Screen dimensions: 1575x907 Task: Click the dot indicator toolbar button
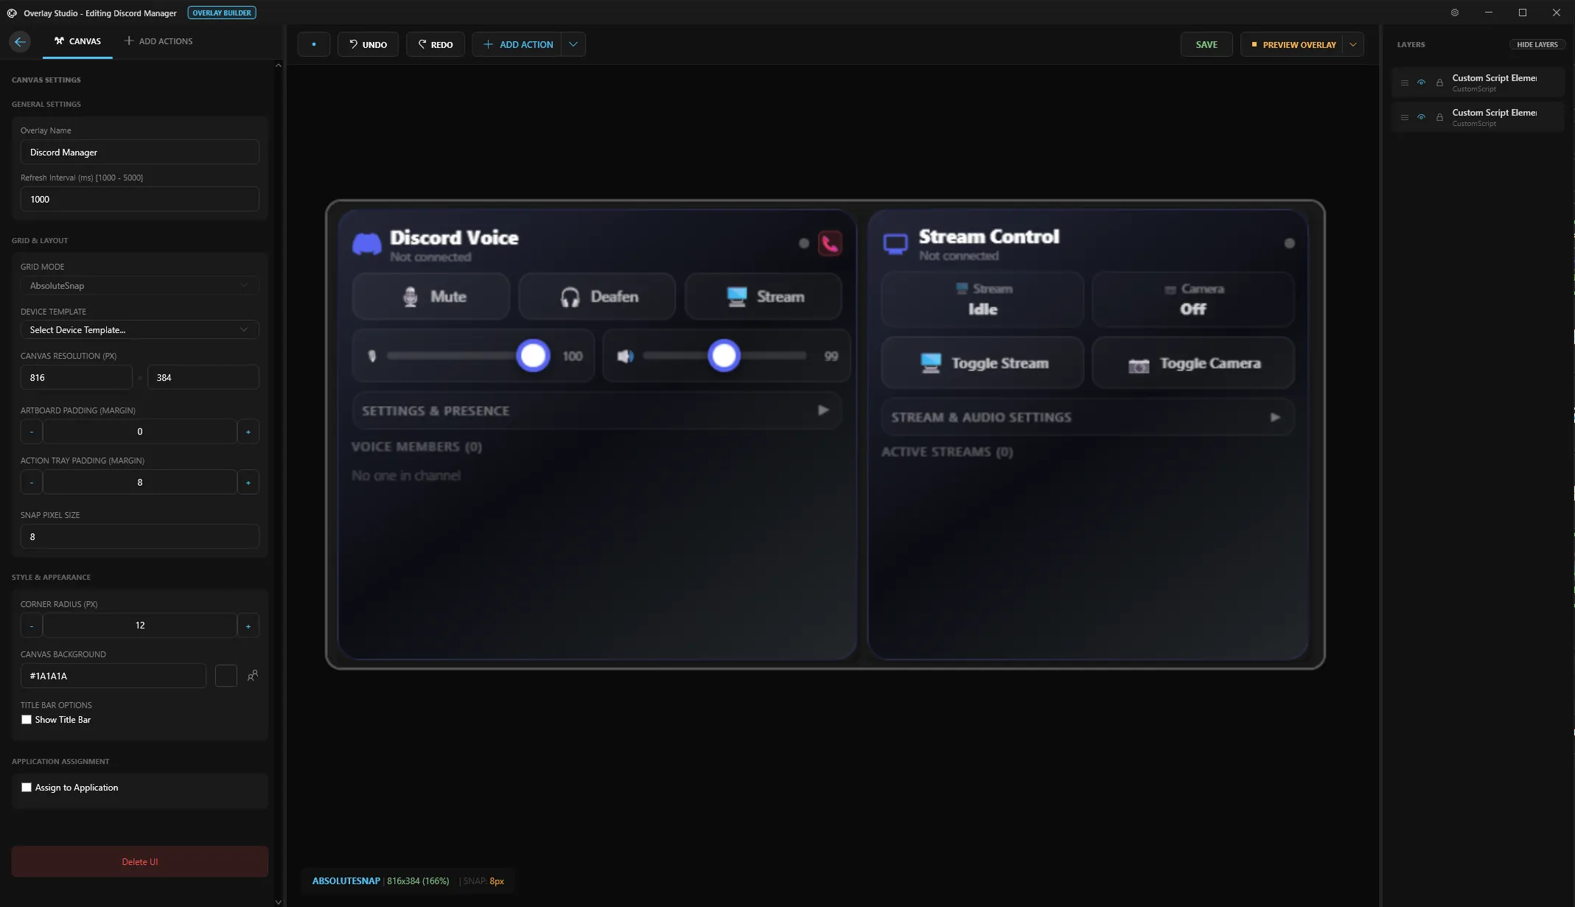point(314,44)
